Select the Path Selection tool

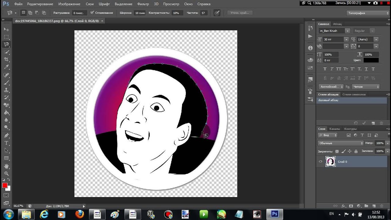tap(6, 151)
